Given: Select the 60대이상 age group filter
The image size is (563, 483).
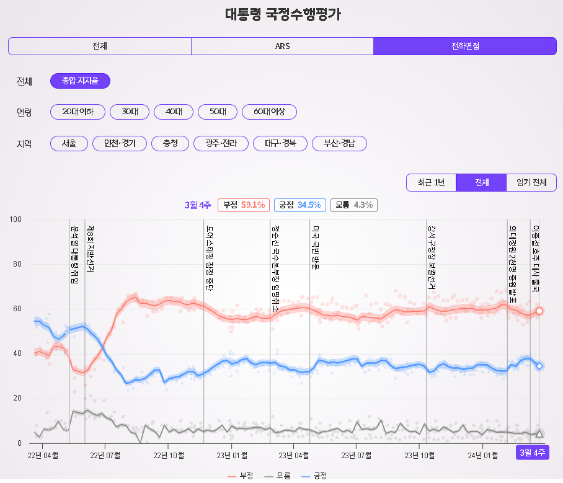Looking at the screenshot, I should click(269, 112).
